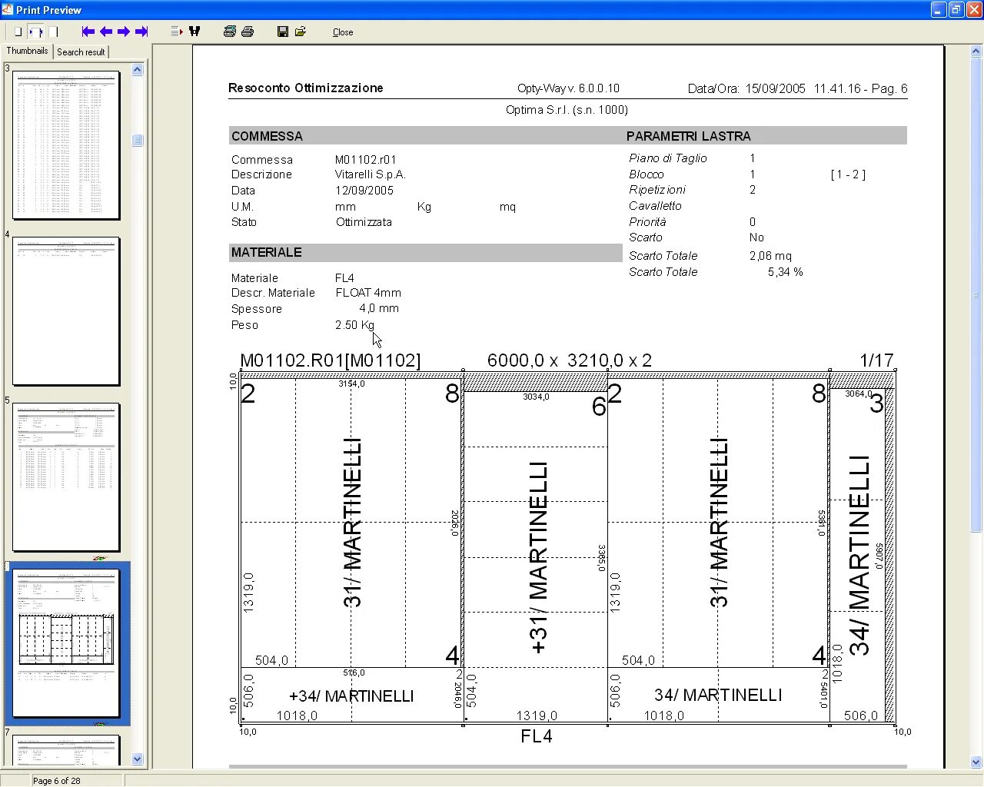Select the highlighted page 6 thumbnail
Screen dimensions: 984x787
click(x=67, y=643)
